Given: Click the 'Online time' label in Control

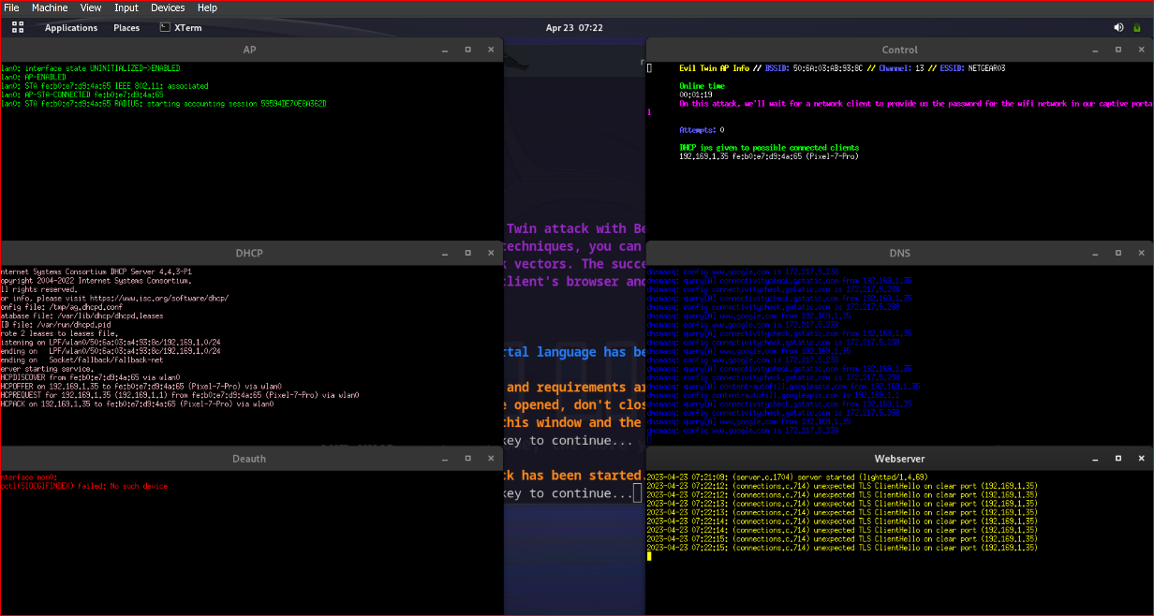Looking at the screenshot, I should point(703,85).
